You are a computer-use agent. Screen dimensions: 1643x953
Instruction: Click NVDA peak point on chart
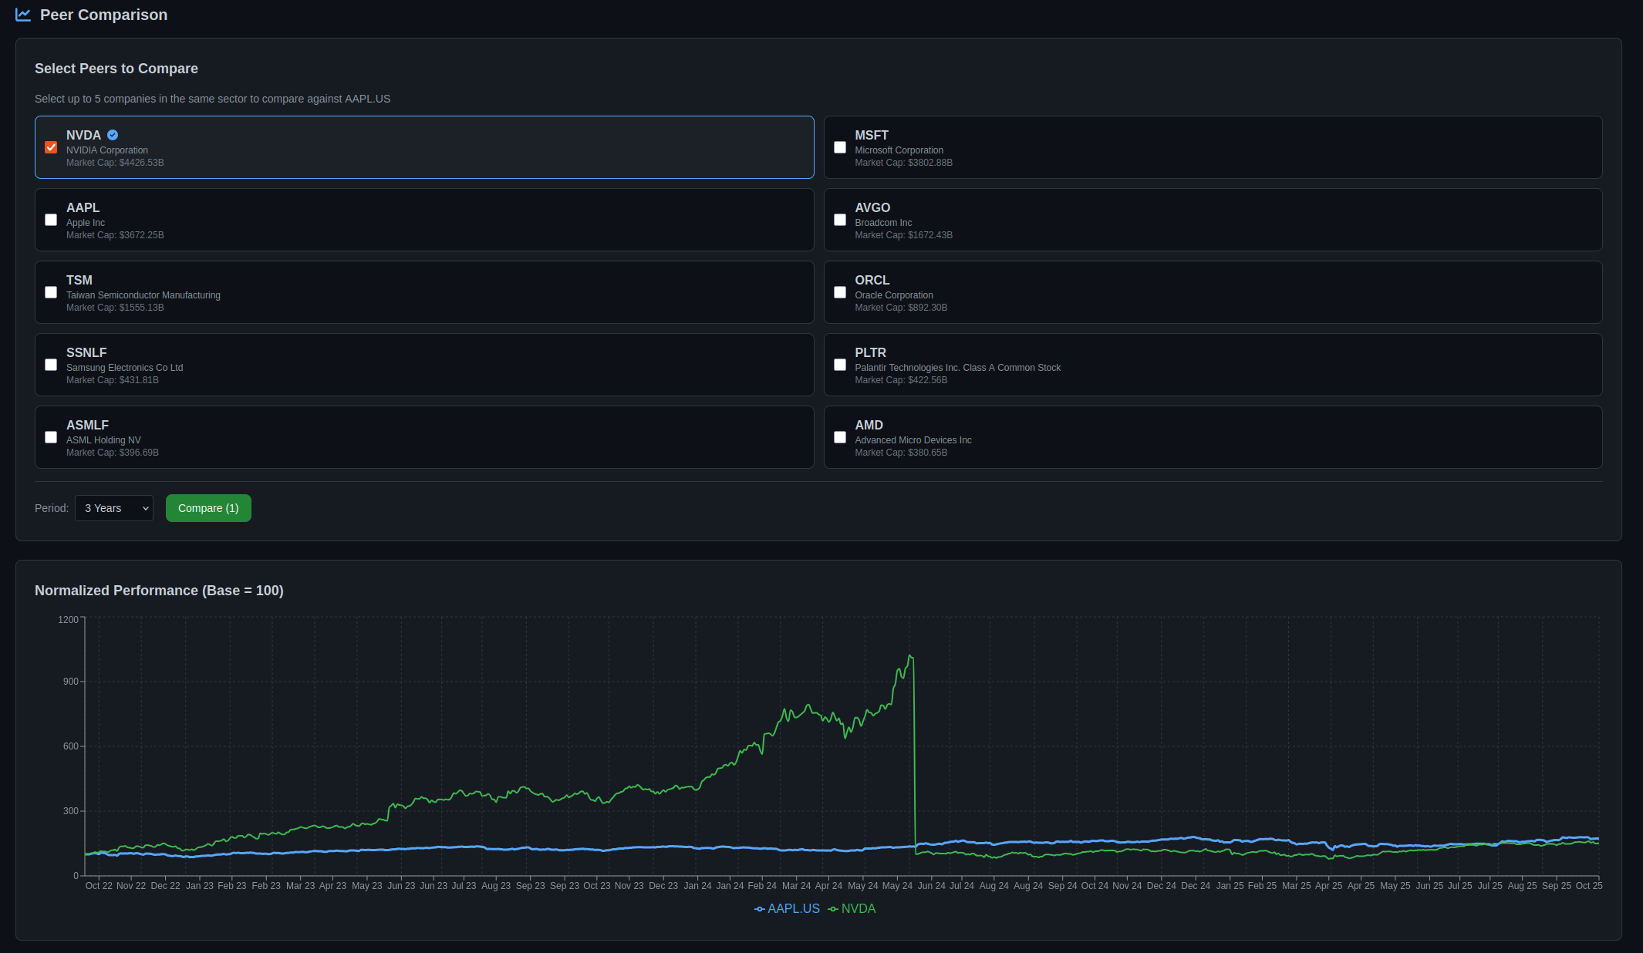pyautogui.click(x=911, y=656)
